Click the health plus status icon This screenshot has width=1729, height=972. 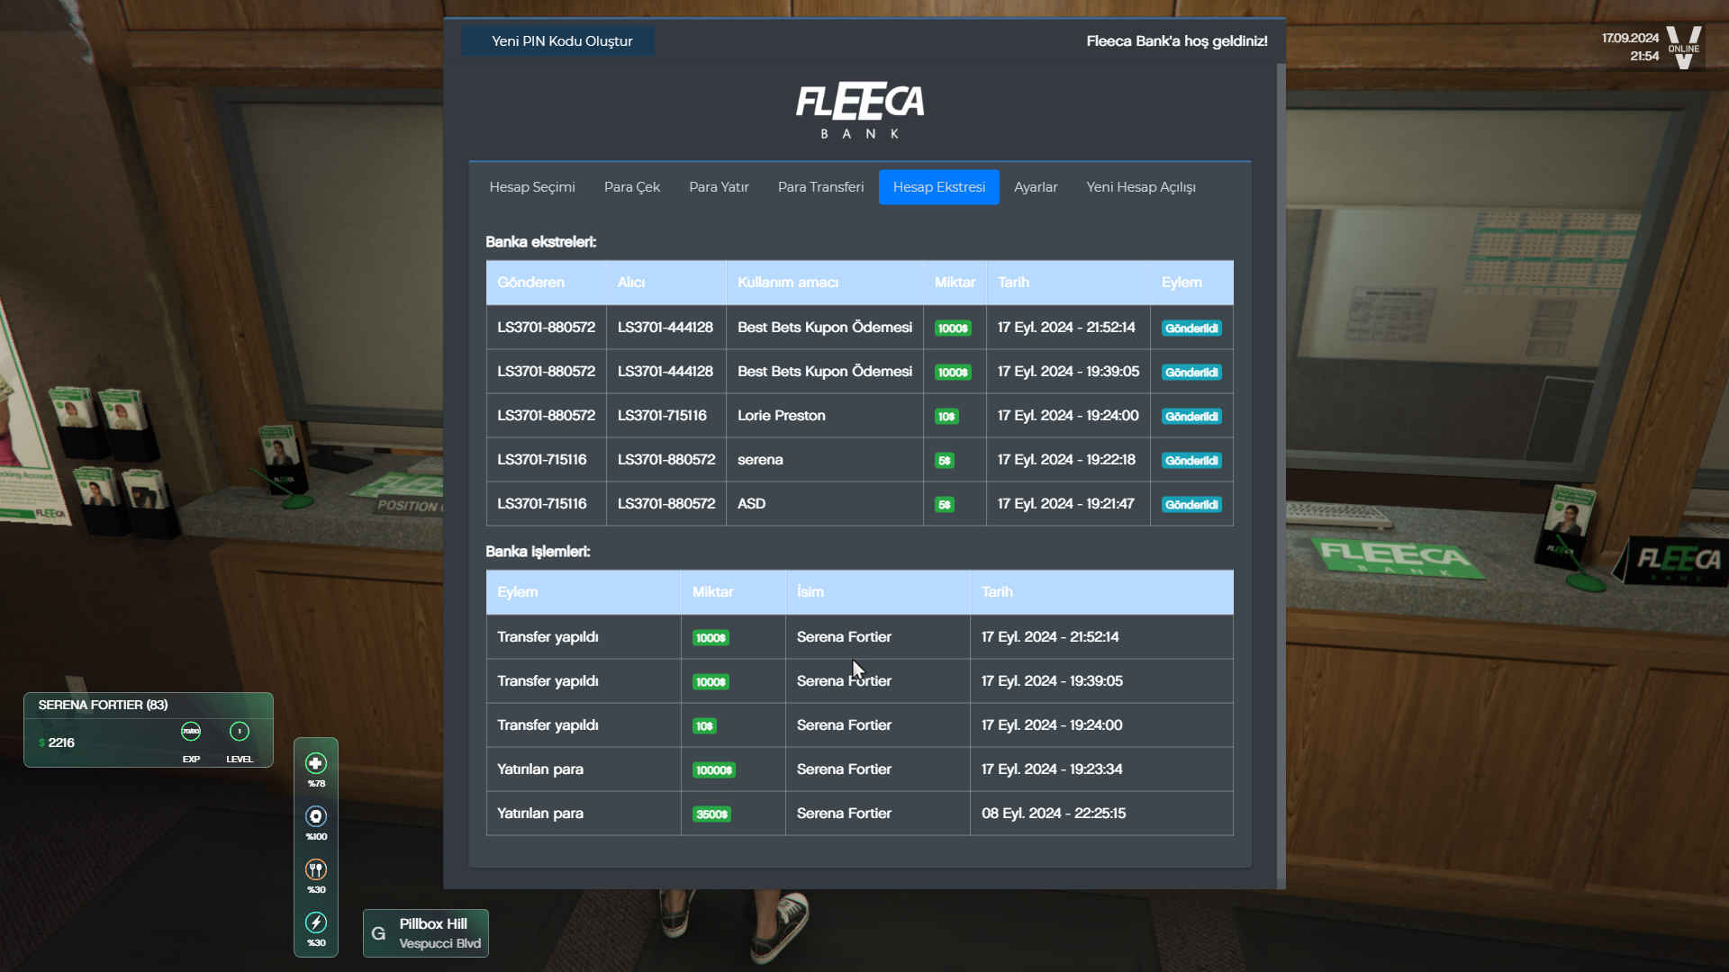[x=316, y=763]
